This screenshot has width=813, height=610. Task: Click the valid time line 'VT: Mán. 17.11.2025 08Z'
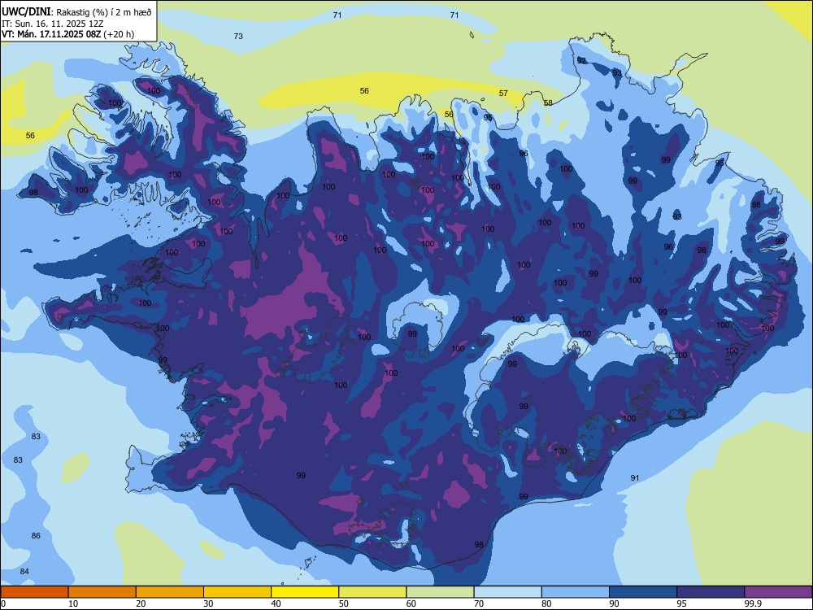click(x=51, y=34)
